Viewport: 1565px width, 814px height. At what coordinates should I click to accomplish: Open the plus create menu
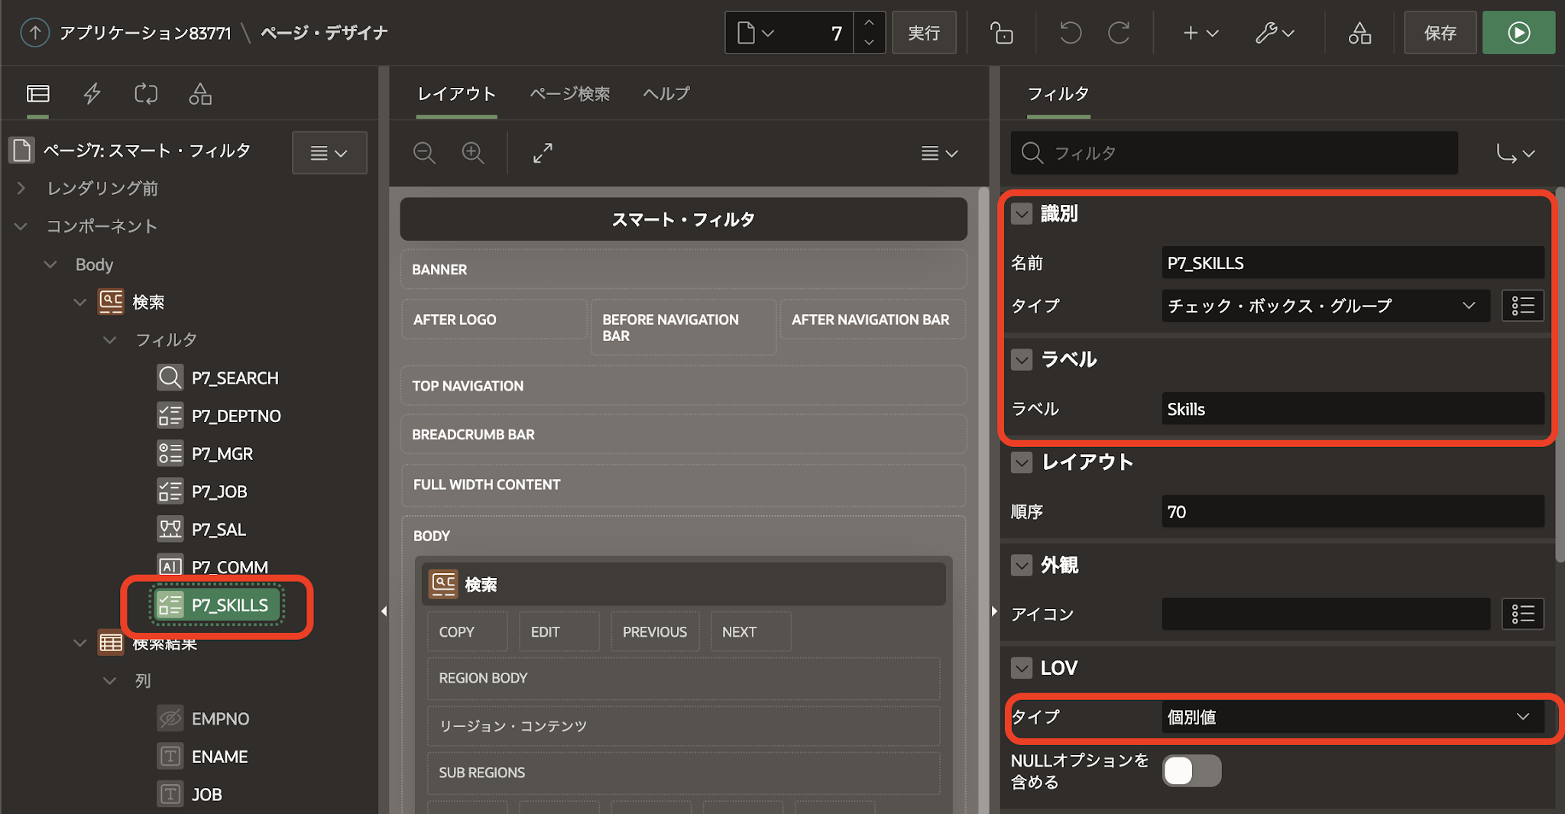(1200, 33)
